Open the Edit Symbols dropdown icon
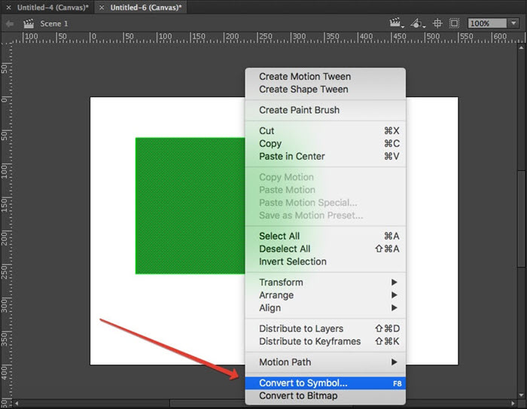527x409 pixels. click(x=416, y=23)
